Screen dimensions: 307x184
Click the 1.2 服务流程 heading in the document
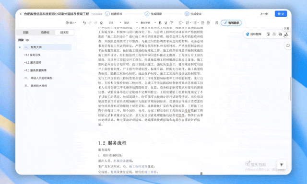tap(112, 143)
